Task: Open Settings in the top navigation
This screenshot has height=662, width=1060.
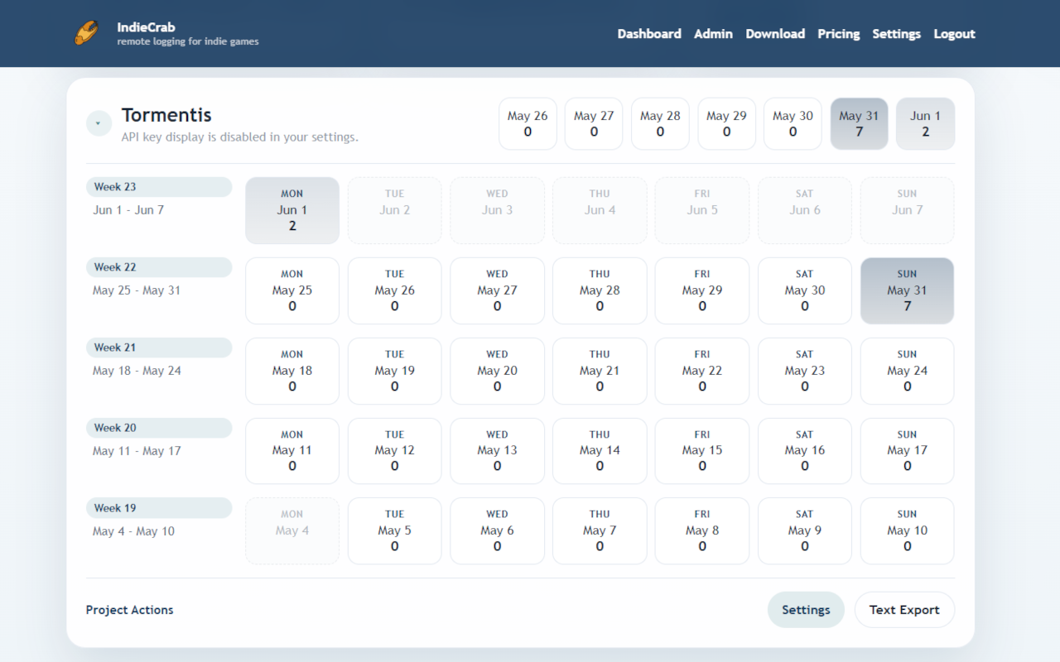Action: (x=896, y=34)
